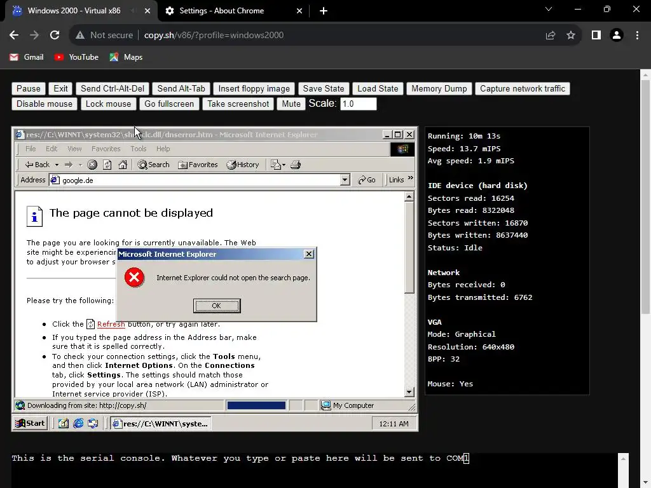This screenshot has width=651, height=488.
Task: Click Memory Dump
Action: point(439,89)
